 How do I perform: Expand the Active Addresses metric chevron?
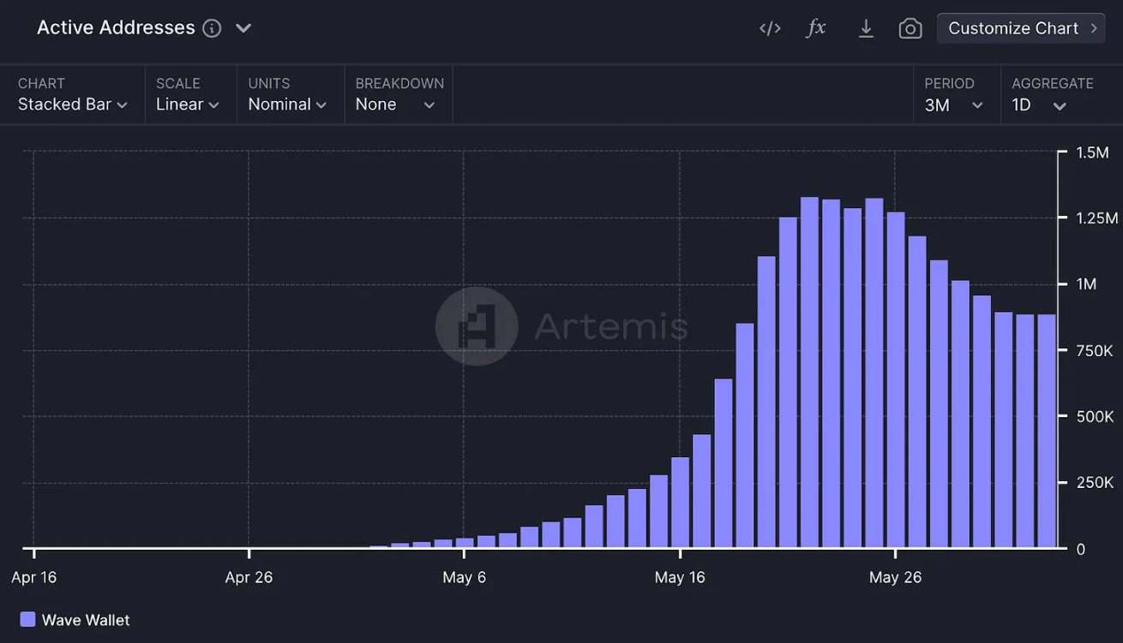click(x=243, y=28)
